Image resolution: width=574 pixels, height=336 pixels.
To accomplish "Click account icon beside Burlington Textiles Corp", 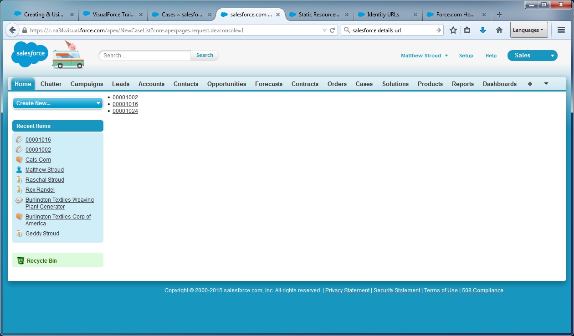I will [19, 217].
